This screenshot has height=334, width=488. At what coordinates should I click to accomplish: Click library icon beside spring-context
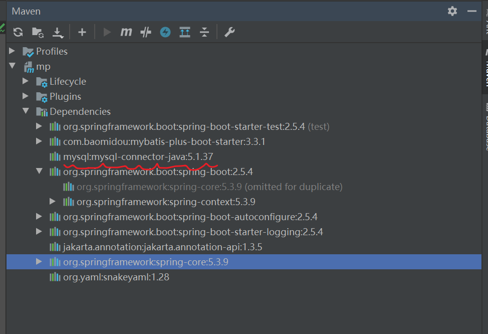point(69,202)
